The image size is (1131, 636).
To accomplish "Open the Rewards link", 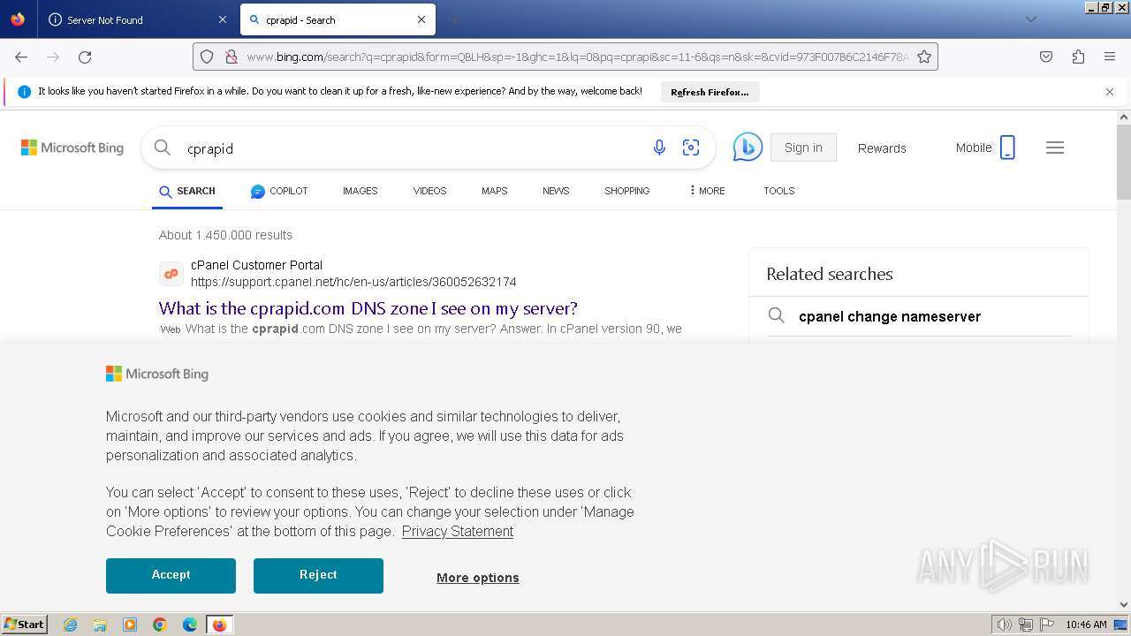I will click(x=882, y=148).
